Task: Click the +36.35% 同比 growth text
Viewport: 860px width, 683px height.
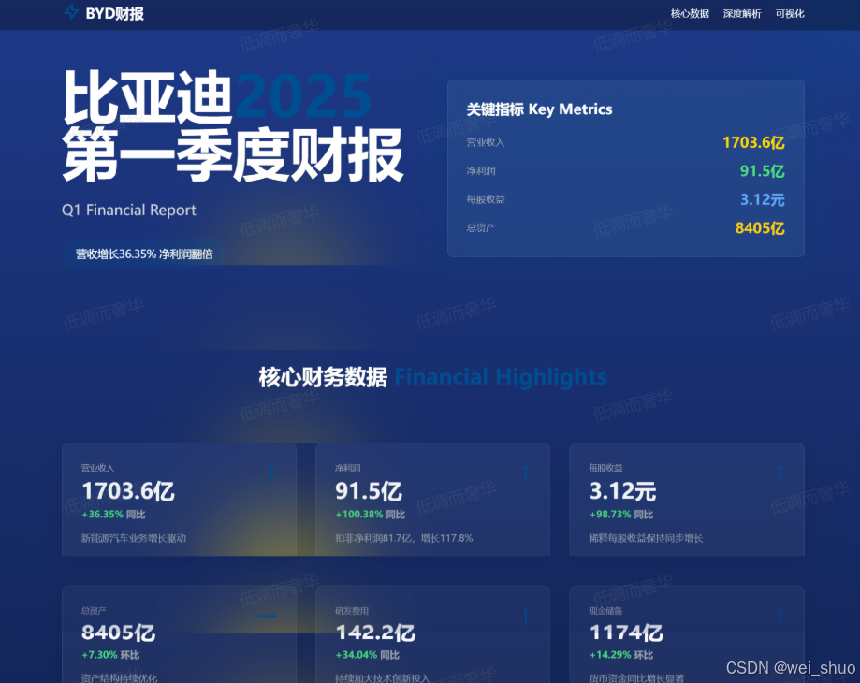Action: point(113,515)
